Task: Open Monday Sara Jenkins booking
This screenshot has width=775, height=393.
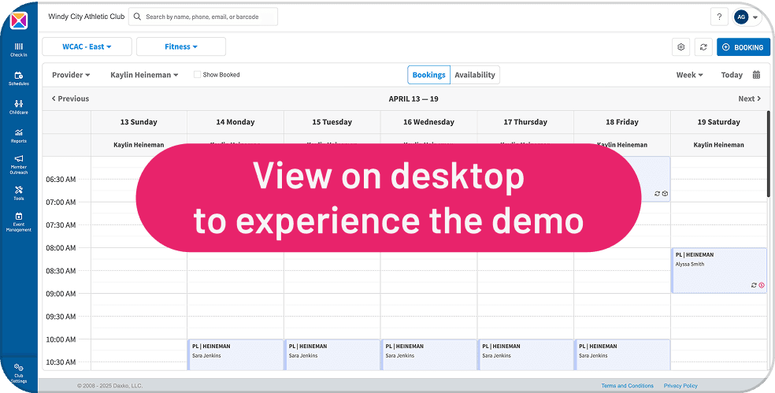Action: (x=235, y=354)
